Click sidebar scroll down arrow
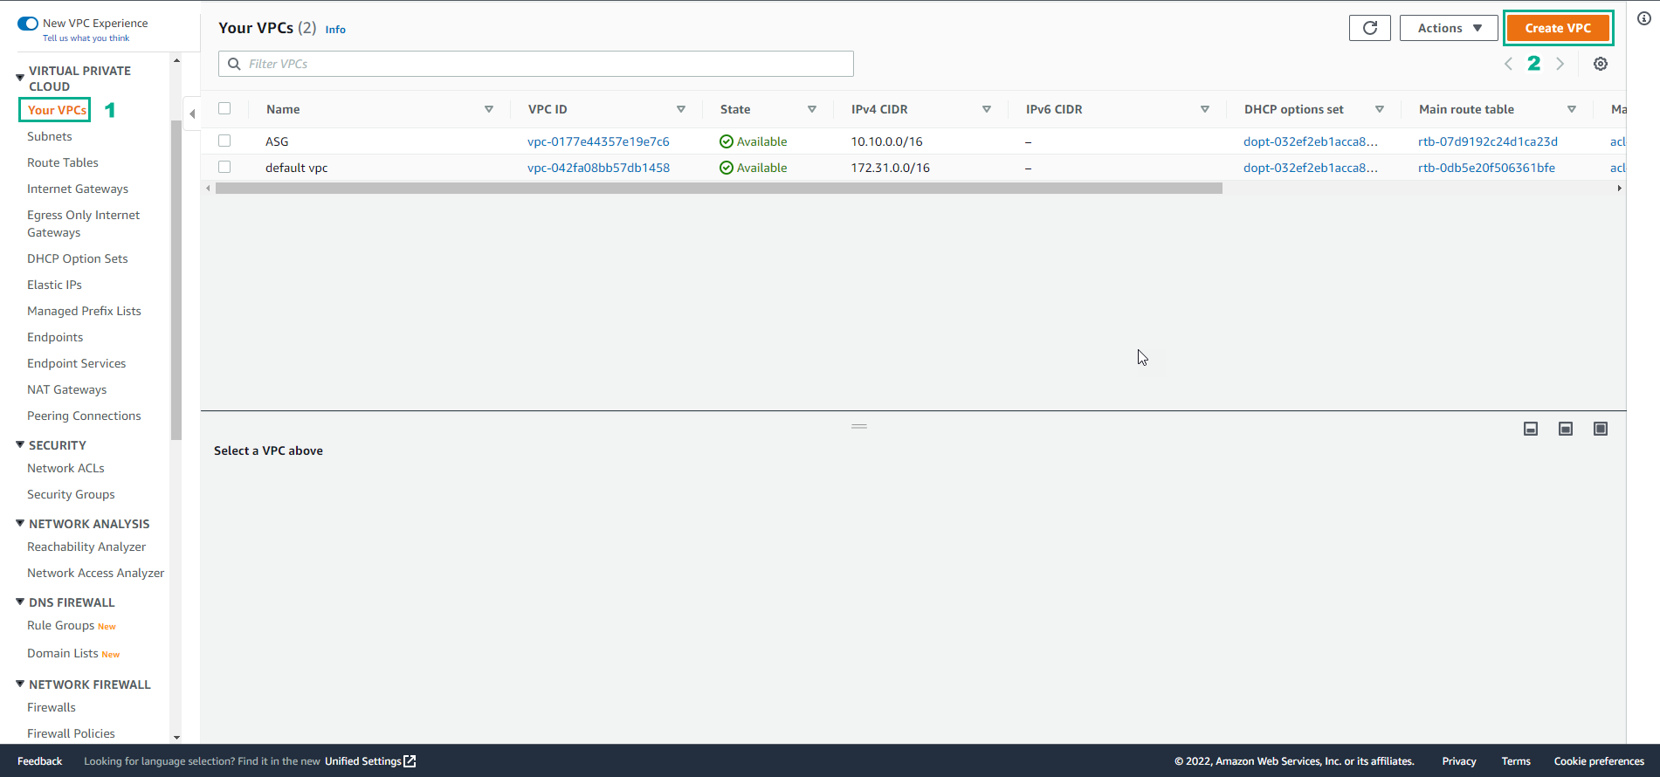 point(176,738)
